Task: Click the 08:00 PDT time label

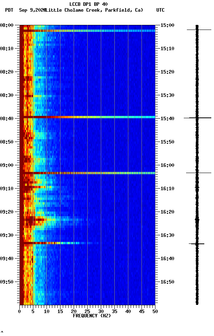Action: [7, 25]
